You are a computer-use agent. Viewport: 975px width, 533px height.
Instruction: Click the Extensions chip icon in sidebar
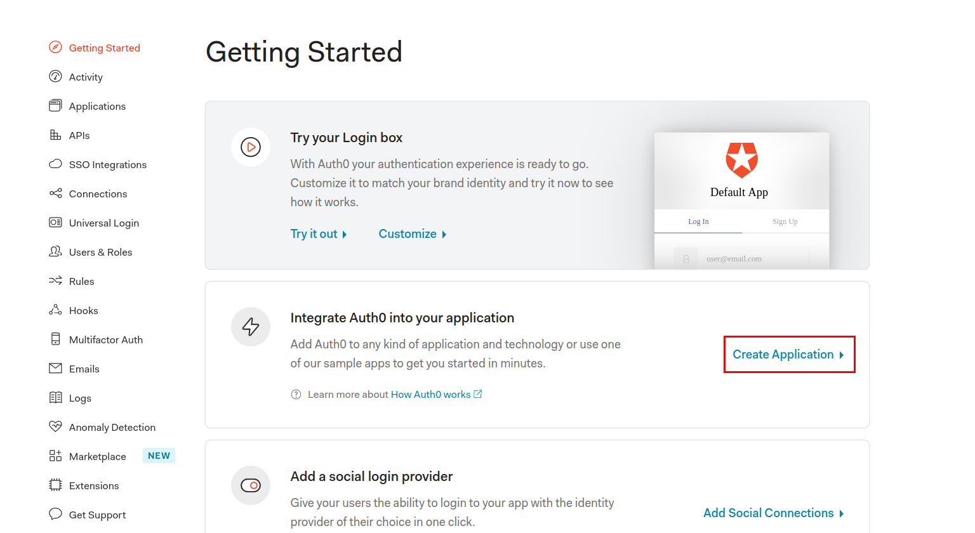pyautogui.click(x=56, y=485)
